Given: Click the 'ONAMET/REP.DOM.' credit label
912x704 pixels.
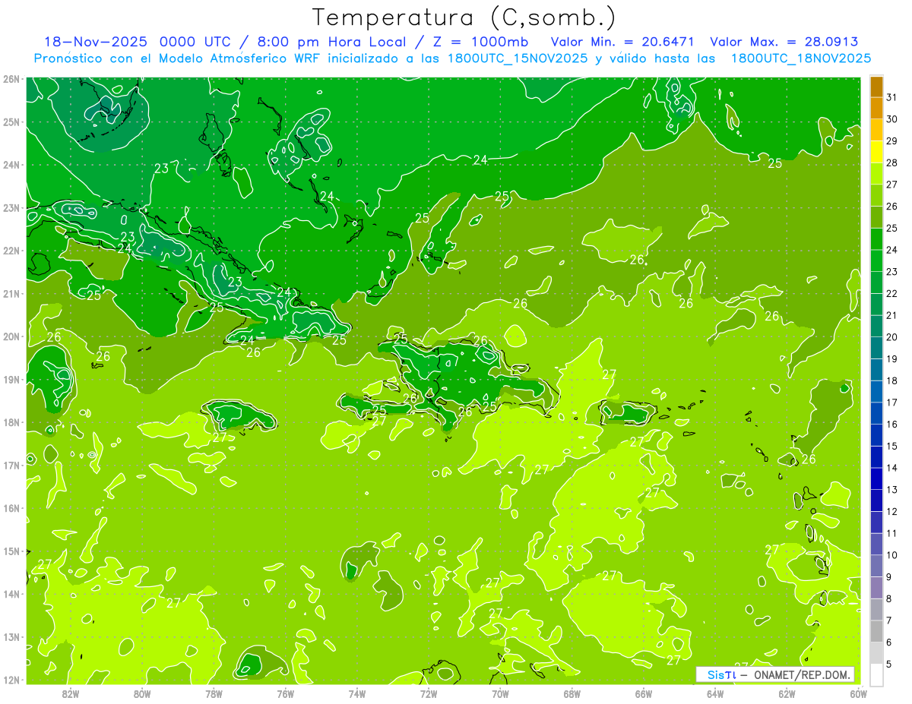Looking at the screenshot, I should pos(802,674).
